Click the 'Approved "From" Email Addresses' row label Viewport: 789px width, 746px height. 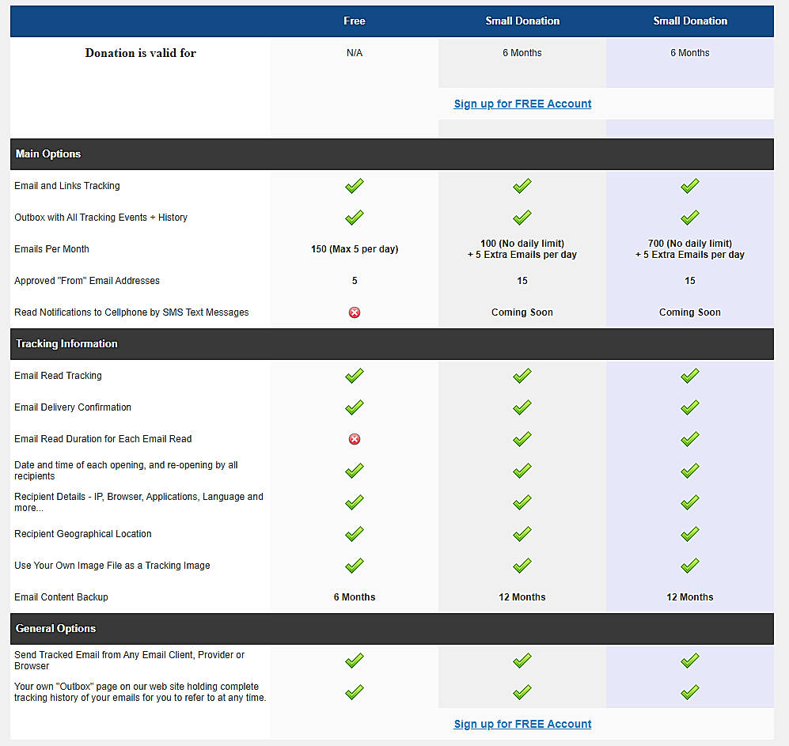pos(87,281)
